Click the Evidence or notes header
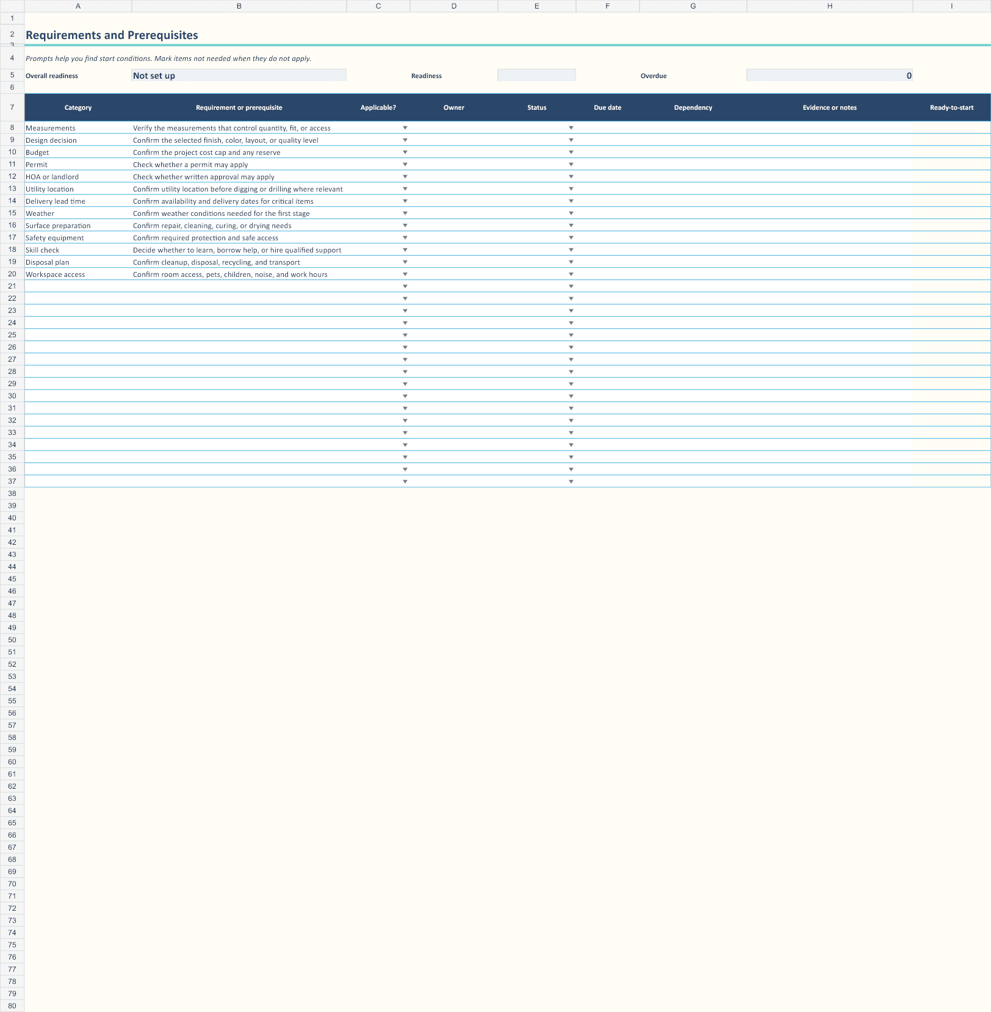 (830, 107)
